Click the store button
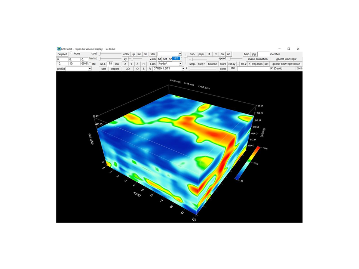 click(223, 64)
